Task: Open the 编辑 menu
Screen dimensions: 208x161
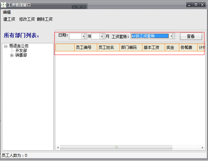Action: (x=7, y=12)
